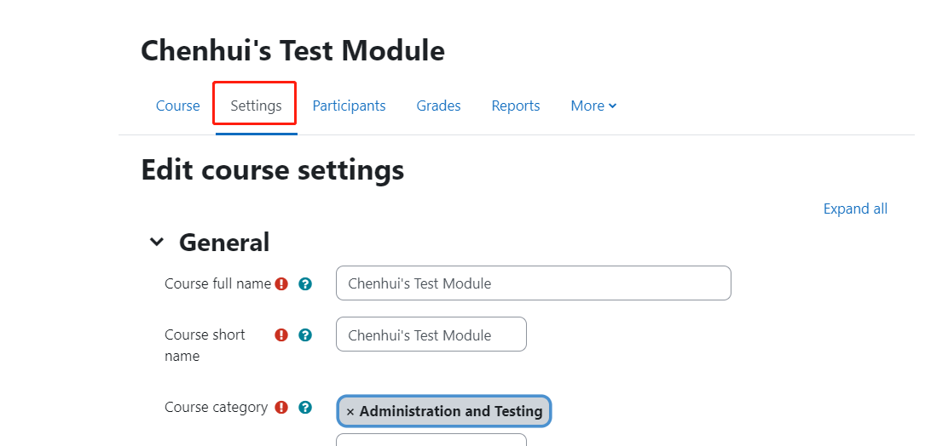The width and height of the screenshot is (925, 446).
Task: Click required icon beside Course category
Action: tap(281, 408)
